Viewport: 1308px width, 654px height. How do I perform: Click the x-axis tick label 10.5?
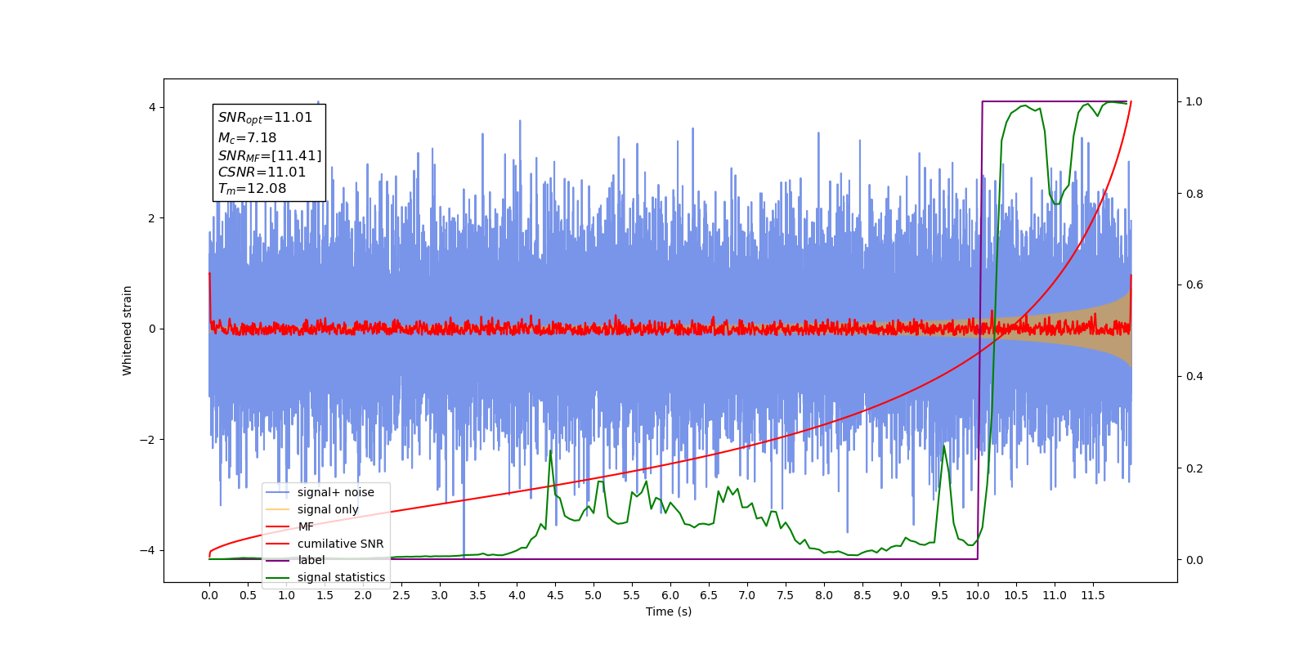pos(1016,595)
